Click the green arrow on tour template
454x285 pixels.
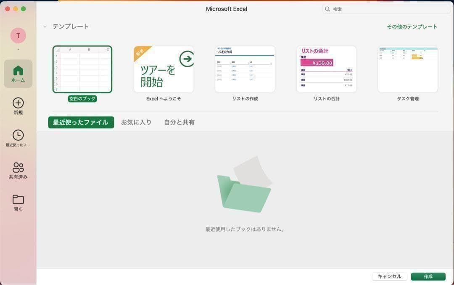pyautogui.click(x=186, y=59)
